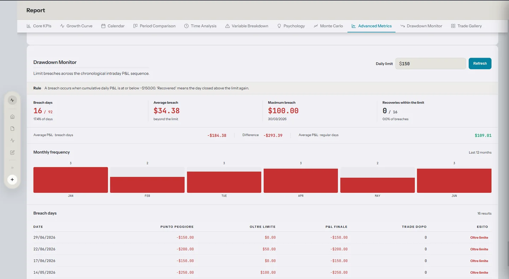
Task: Click the Daily limit input showing $150
Action: pyautogui.click(x=431, y=64)
